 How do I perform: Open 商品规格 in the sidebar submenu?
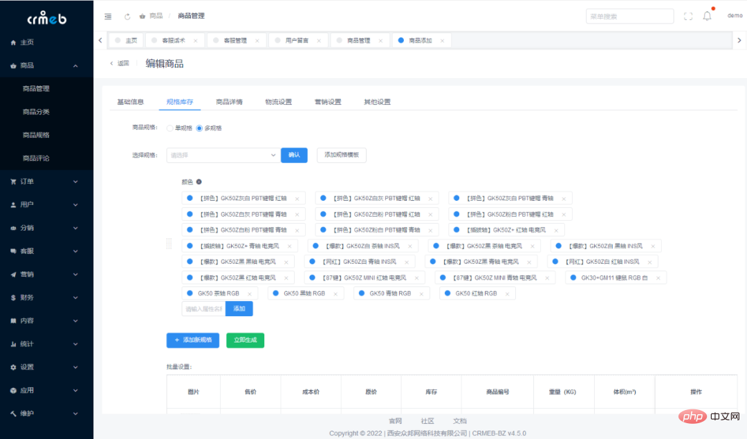(x=36, y=135)
